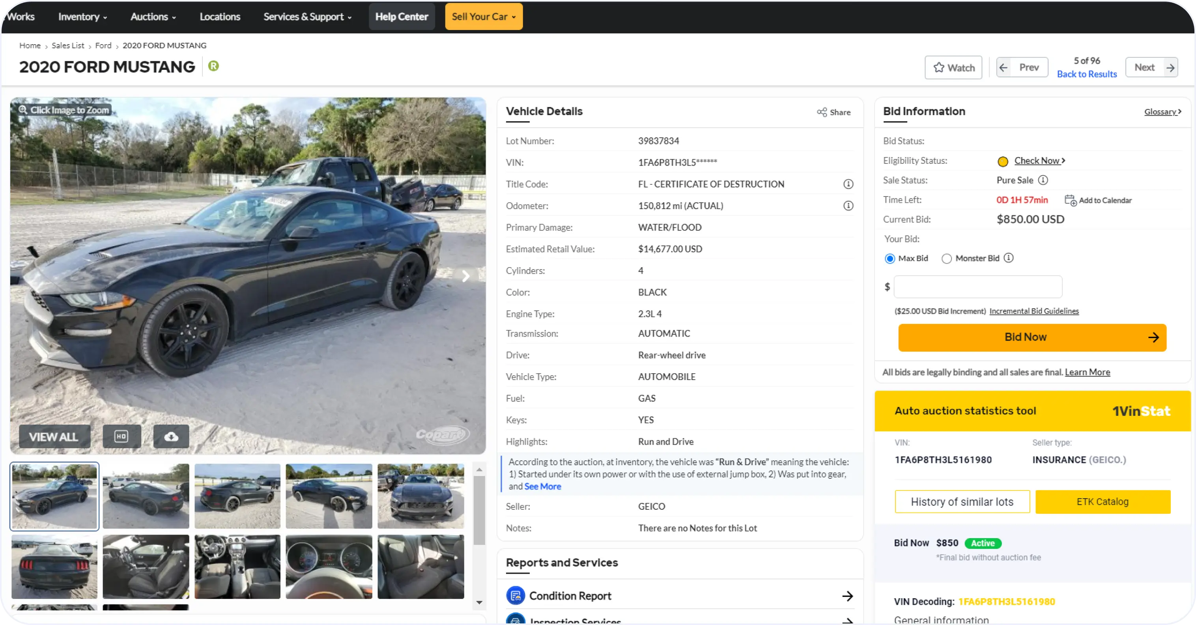Open the Help Center menu item
The image size is (1196, 625).
(401, 17)
